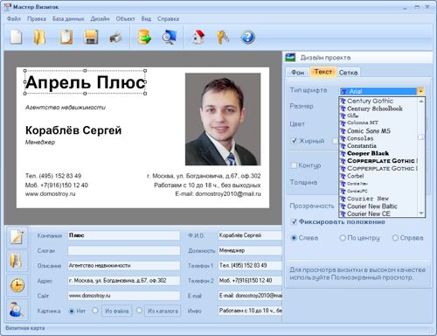This screenshot has height=336, width=437.
Task: Collapse the font type dropdown arrow
Action: point(420,92)
